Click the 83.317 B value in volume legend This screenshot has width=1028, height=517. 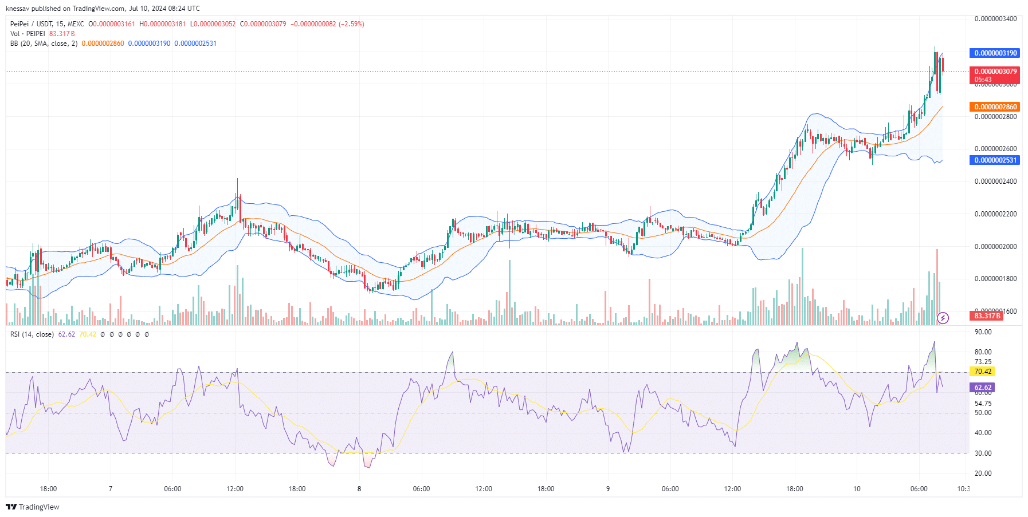pos(62,34)
